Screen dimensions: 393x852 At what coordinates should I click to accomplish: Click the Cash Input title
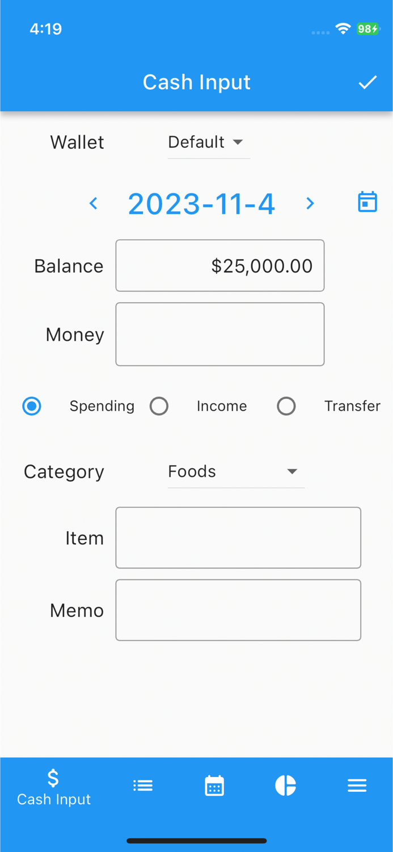(196, 82)
